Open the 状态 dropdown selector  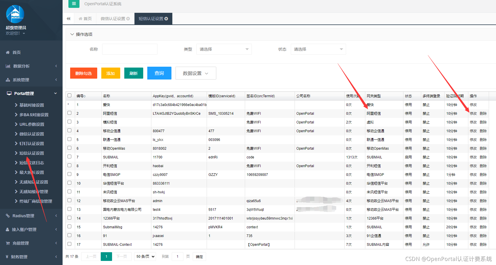pyautogui.click(x=318, y=49)
